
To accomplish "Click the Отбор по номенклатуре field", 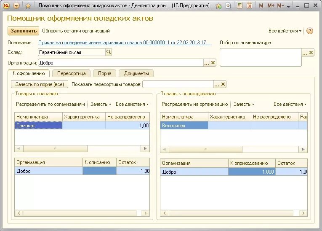I will [261, 57].
